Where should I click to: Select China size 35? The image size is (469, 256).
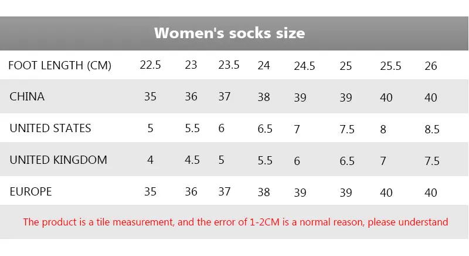pyautogui.click(x=150, y=96)
